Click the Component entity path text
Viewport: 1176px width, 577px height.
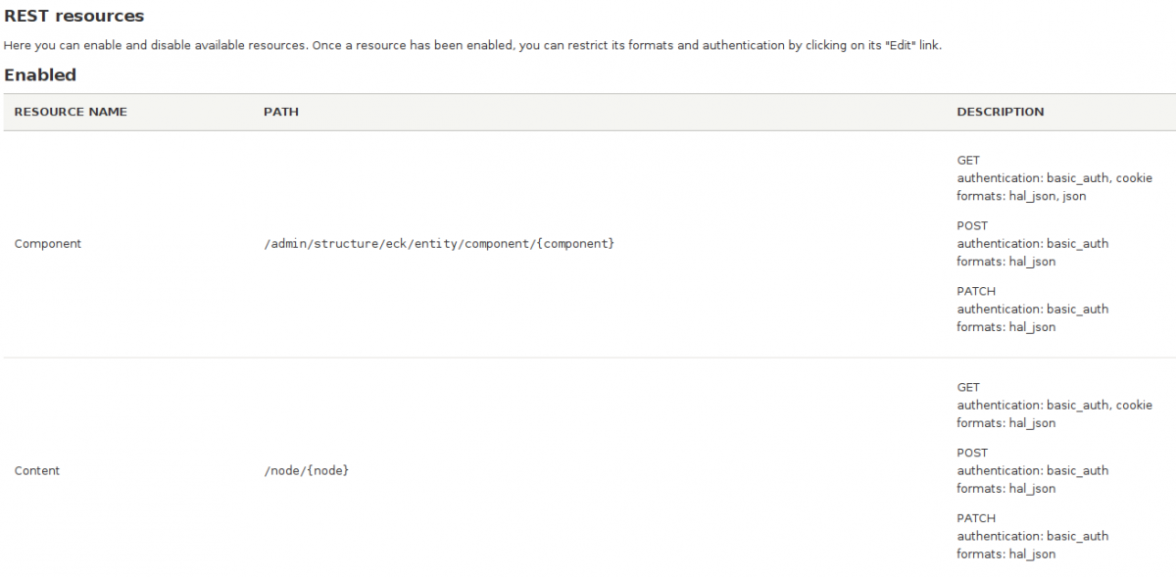pyautogui.click(x=439, y=244)
